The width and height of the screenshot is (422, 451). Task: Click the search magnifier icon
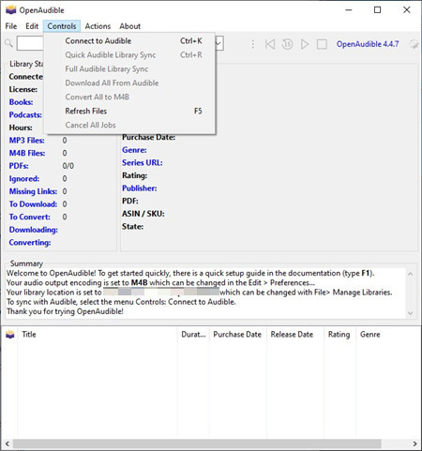(8, 43)
